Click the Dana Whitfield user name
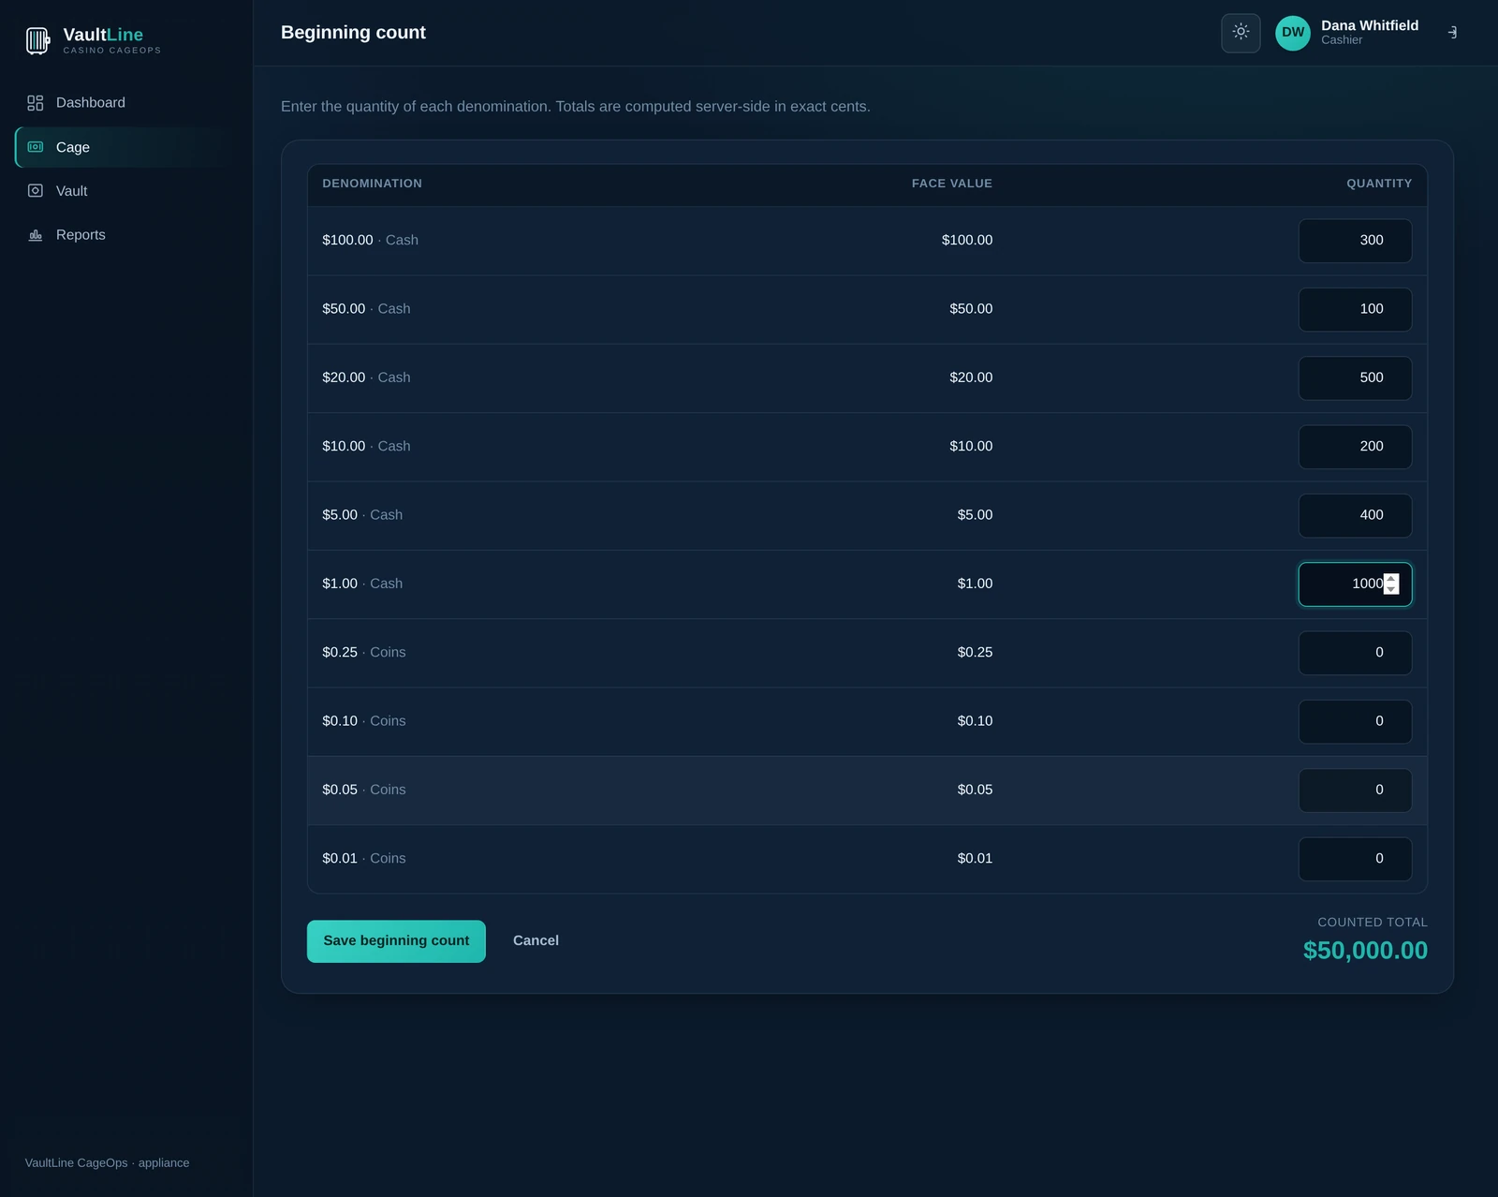 point(1370,25)
